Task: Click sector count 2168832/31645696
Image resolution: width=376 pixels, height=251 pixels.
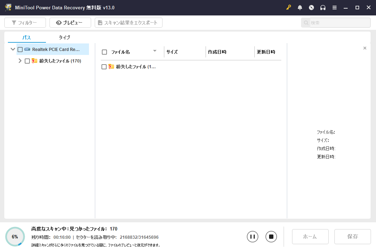Action: [139, 237]
